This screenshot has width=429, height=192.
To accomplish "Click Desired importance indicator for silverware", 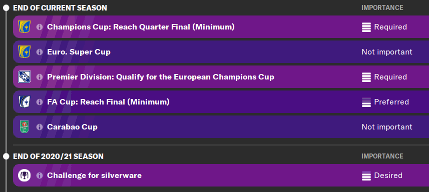I will click(366, 175).
